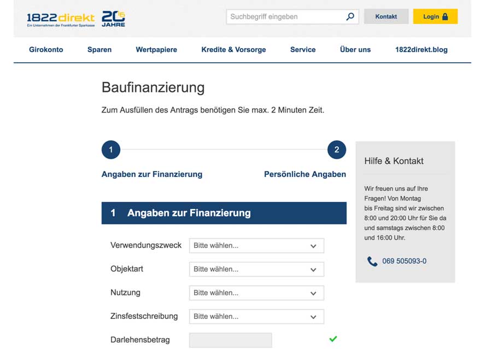Click the Hilfe & Kontakt heading
Screen dimensions: 492x349
click(394, 161)
